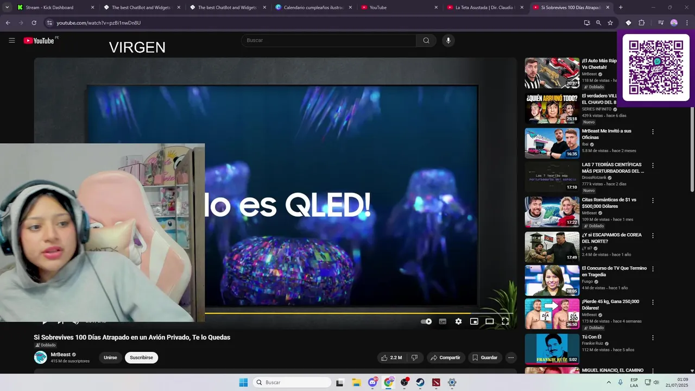Open Citas Románticas de $1 video
This screenshot has width=695, height=391.
(x=552, y=212)
